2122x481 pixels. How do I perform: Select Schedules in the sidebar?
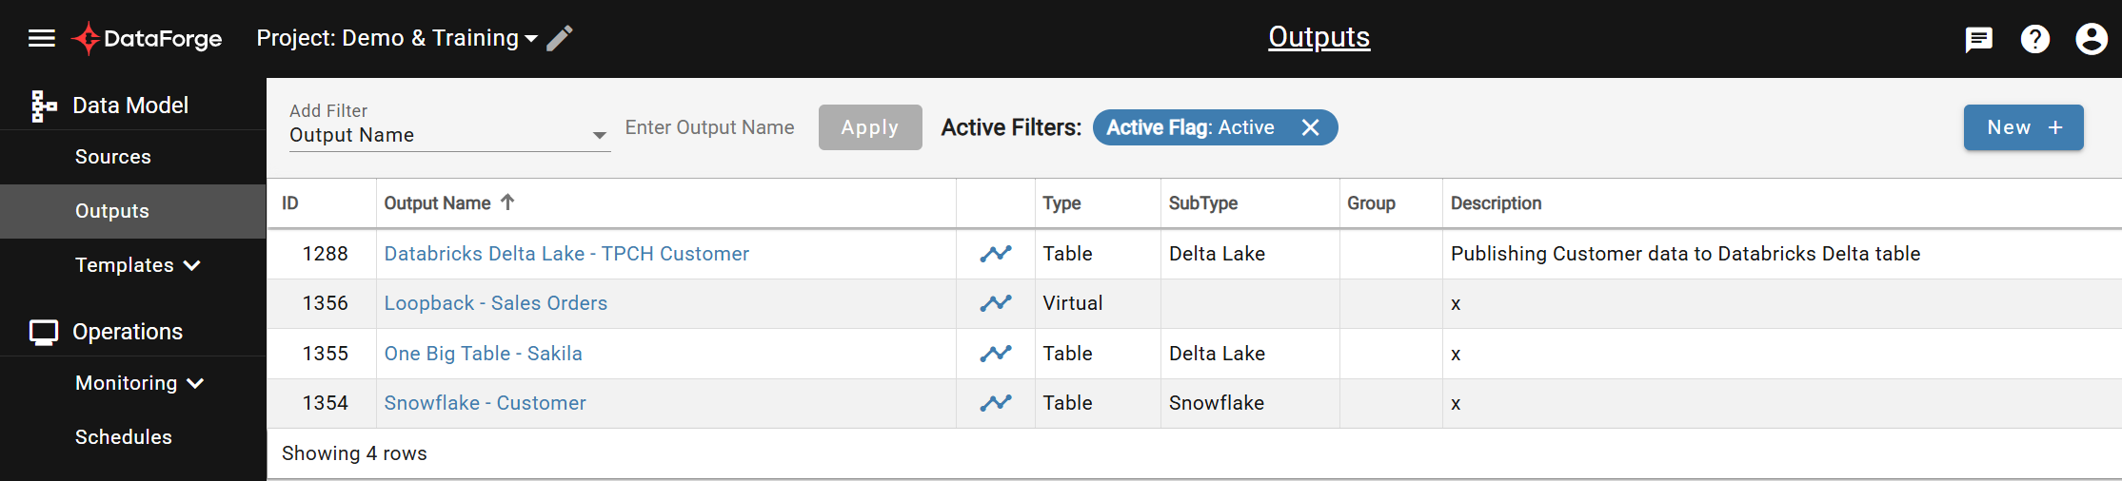pyautogui.click(x=124, y=437)
